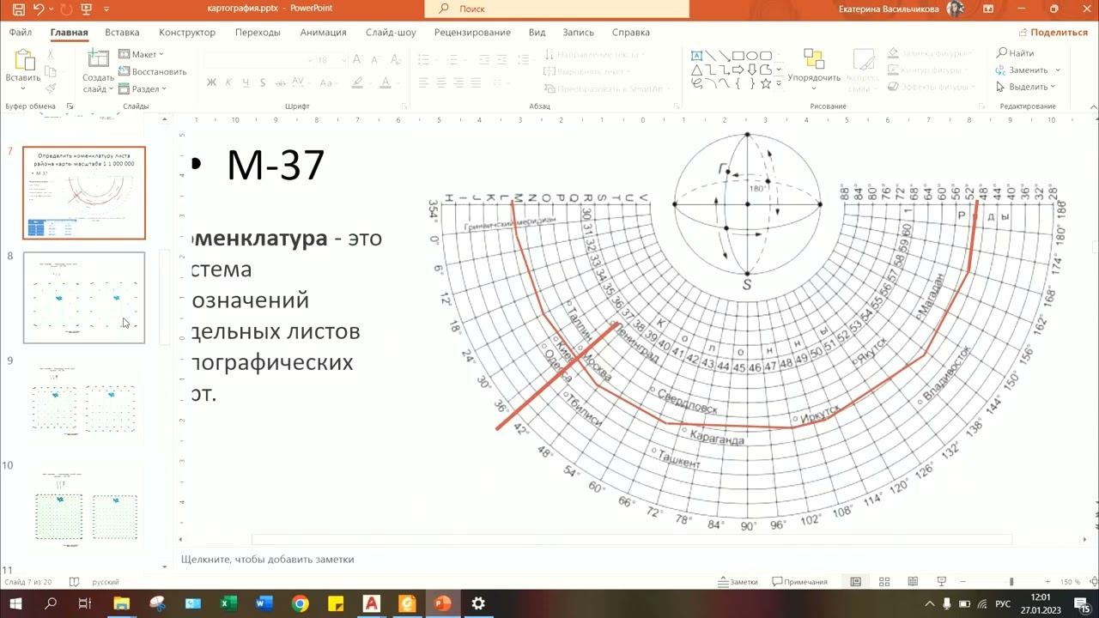Viewport: 1099px width, 618px height.
Task: Open the Шрифт font dialog launcher
Action: coord(404,106)
